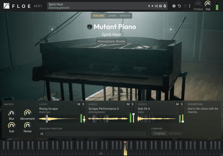223x156 pixels.
Task: Click Layer 3 volume fader handle
Action: click(x=183, y=122)
